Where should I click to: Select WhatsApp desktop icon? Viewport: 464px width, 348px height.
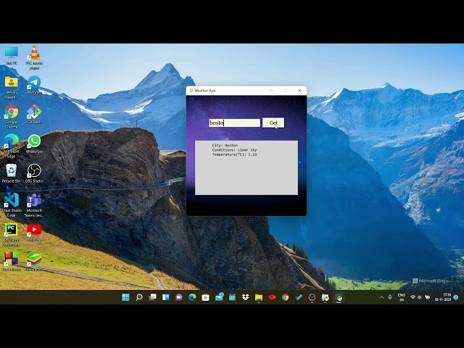pos(34,144)
